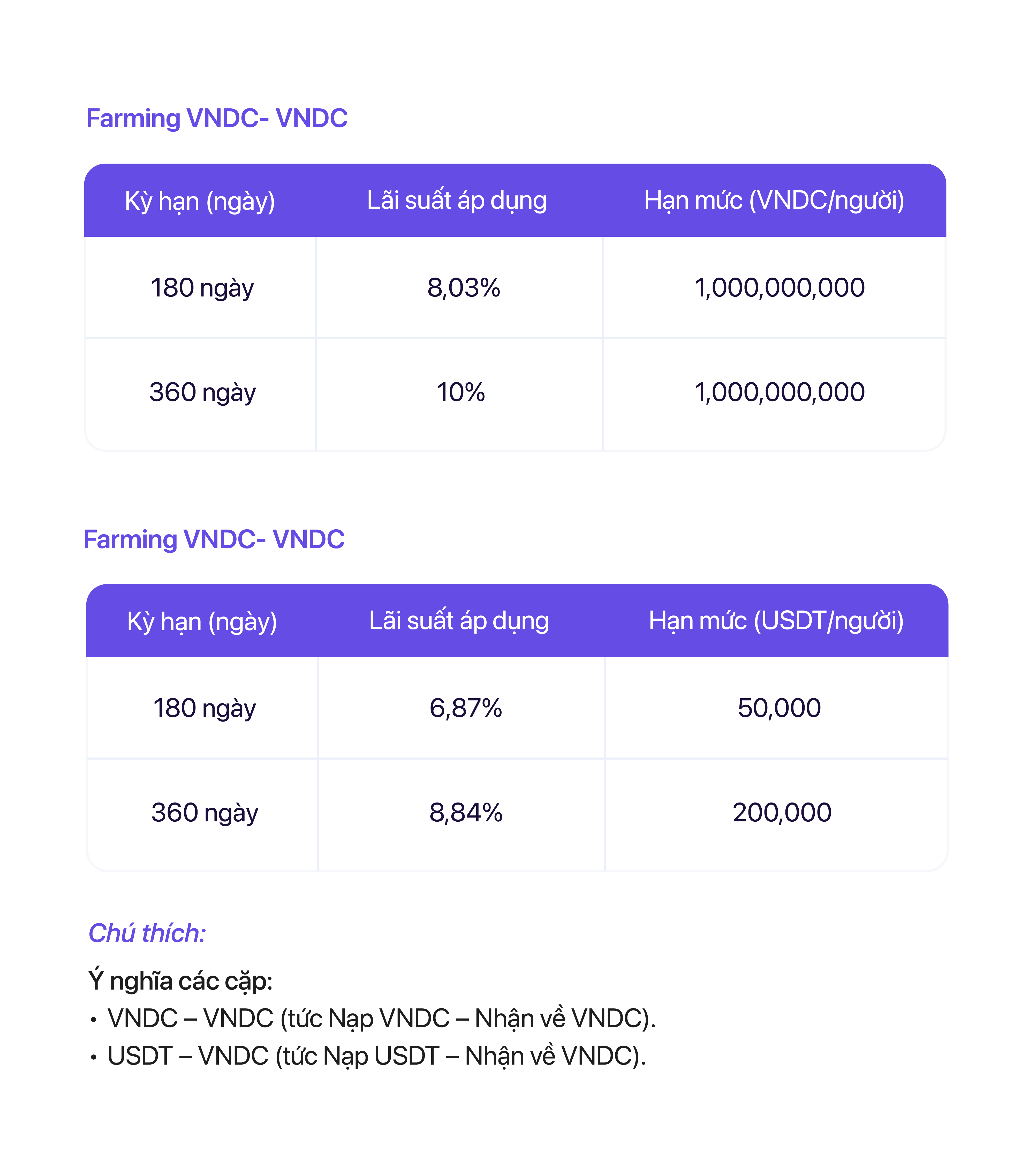Click the 1,000,000,000 limit beside 8,03%
The width and height of the screenshot is (1036, 1159).
click(x=779, y=288)
